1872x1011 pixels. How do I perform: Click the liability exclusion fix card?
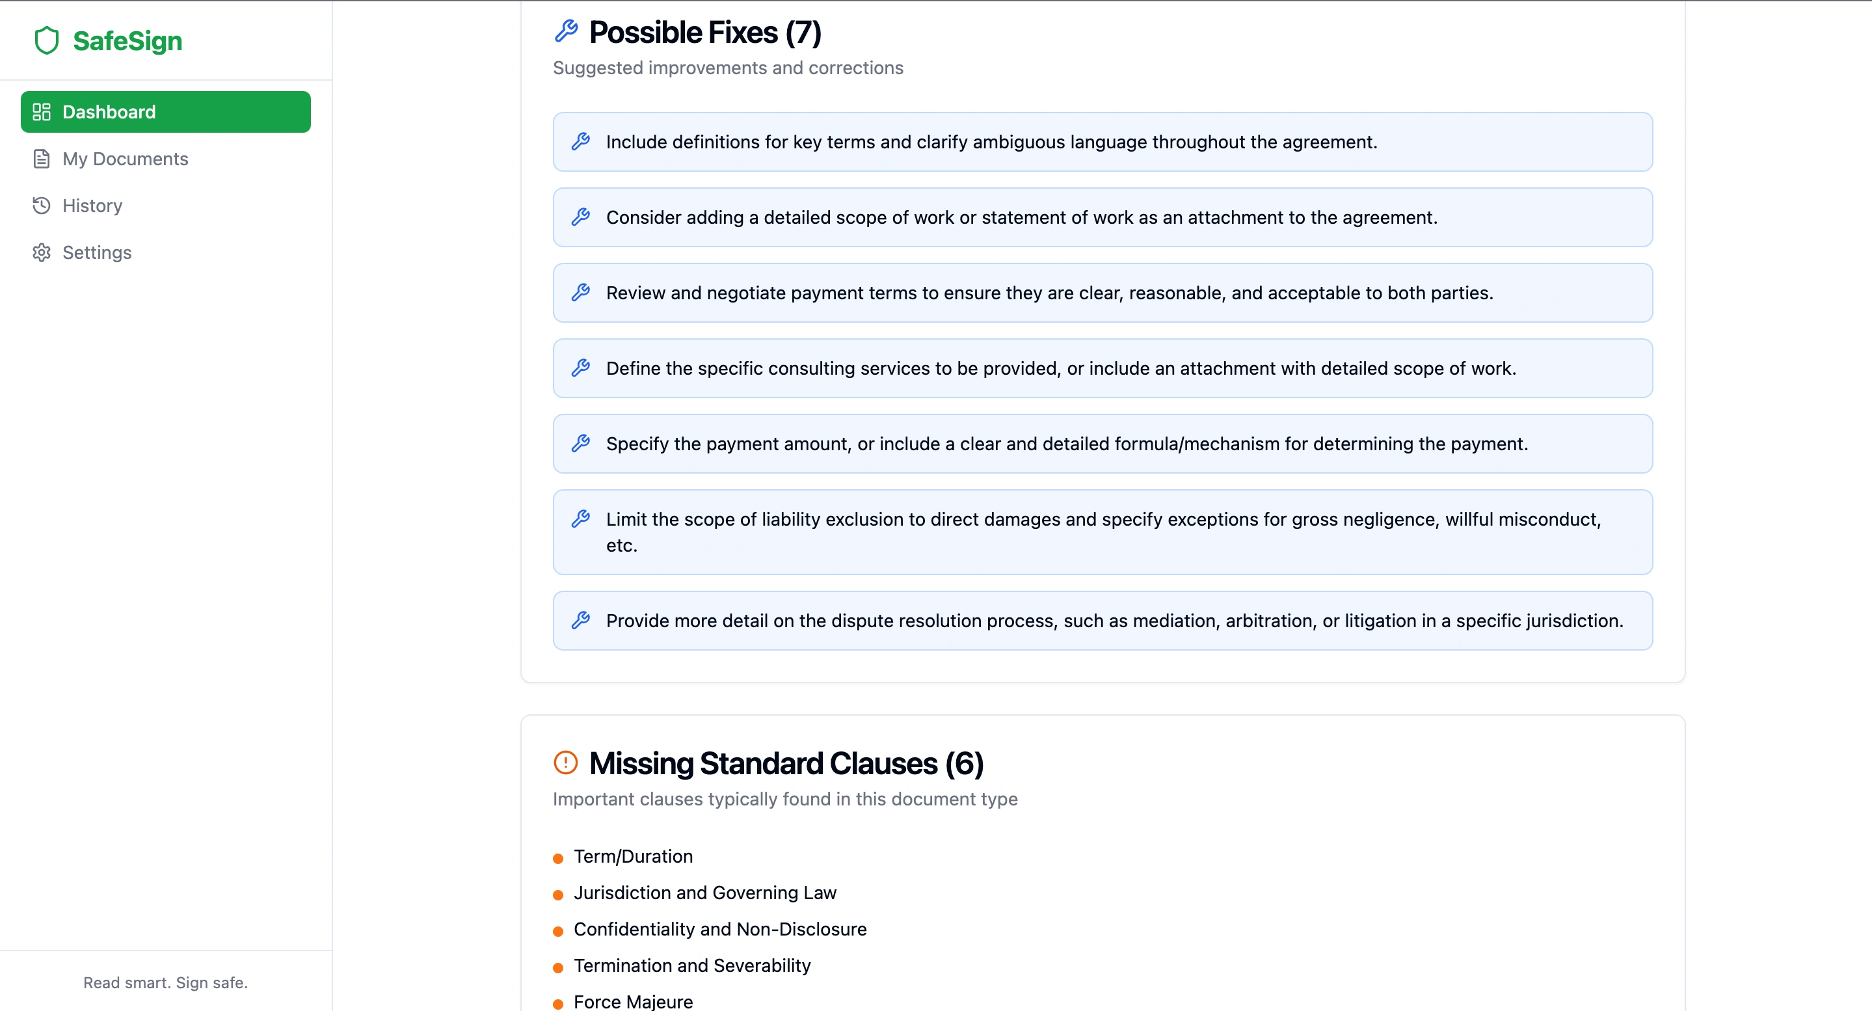(x=1103, y=532)
